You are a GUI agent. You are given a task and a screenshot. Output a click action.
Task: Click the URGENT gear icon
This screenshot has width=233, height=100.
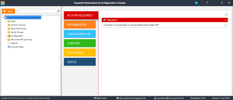coord(105,20)
